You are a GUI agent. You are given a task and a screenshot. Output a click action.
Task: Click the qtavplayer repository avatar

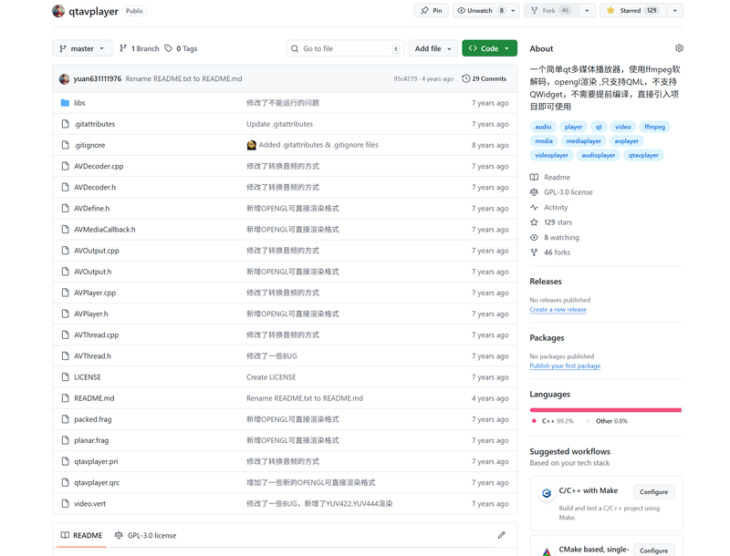click(x=58, y=11)
